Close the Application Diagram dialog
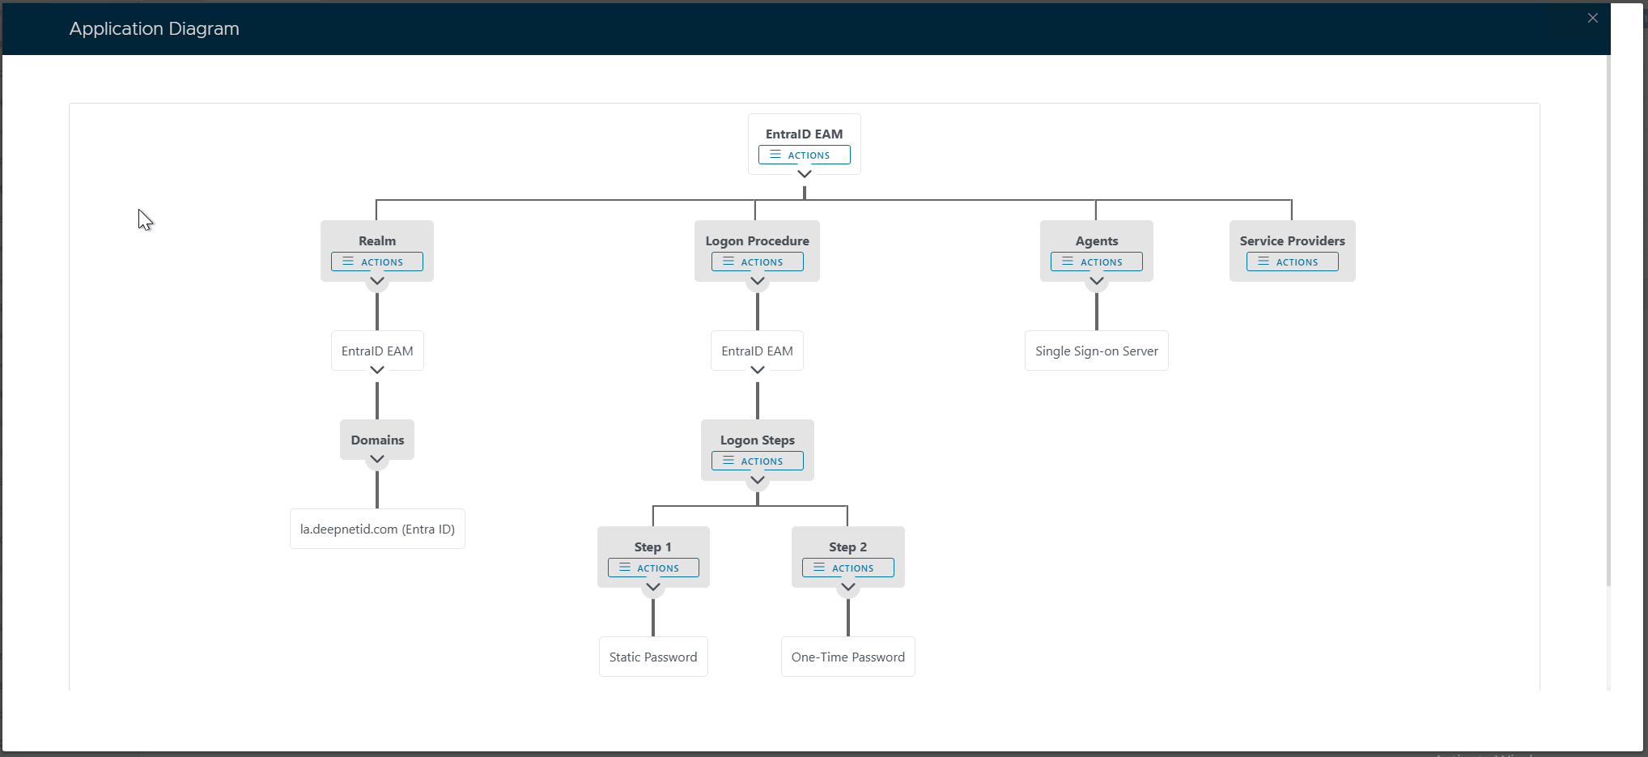The image size is (1648, 757). tap(1592, 18)
